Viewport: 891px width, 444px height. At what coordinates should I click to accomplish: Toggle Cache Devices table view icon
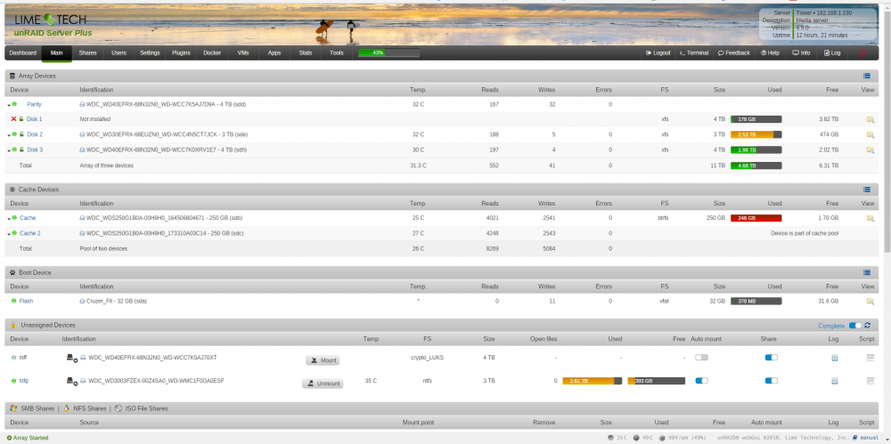pos(867,190)
